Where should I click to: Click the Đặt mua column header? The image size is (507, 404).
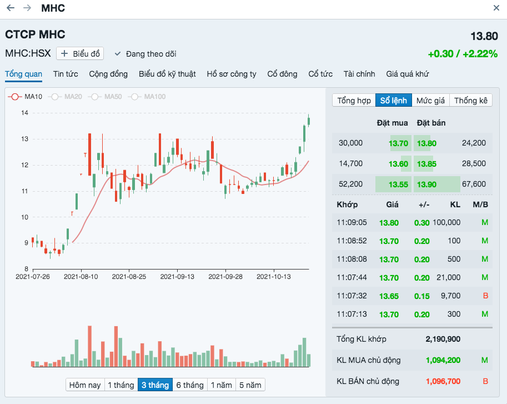[392, 123]
